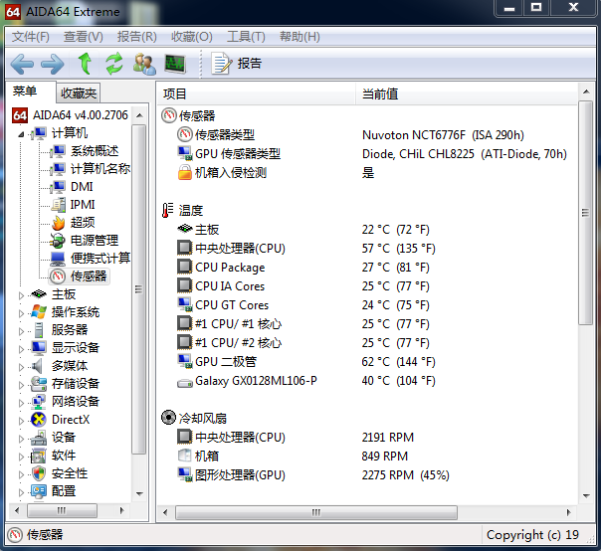Open the 文件(F) menu

(30, 37)
